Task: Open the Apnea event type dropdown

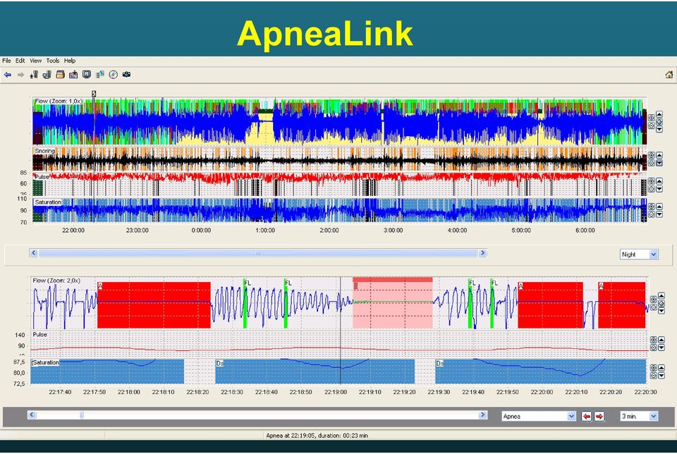Action: coord(538,417)
